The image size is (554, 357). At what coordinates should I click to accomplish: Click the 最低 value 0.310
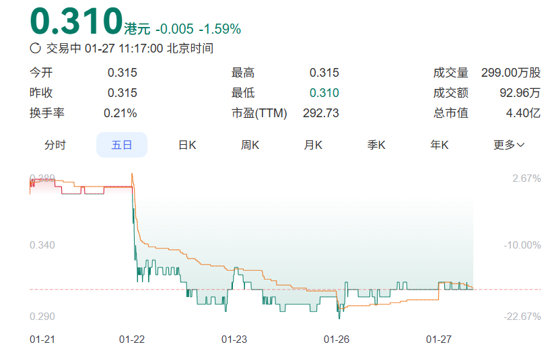coord(324,93)
